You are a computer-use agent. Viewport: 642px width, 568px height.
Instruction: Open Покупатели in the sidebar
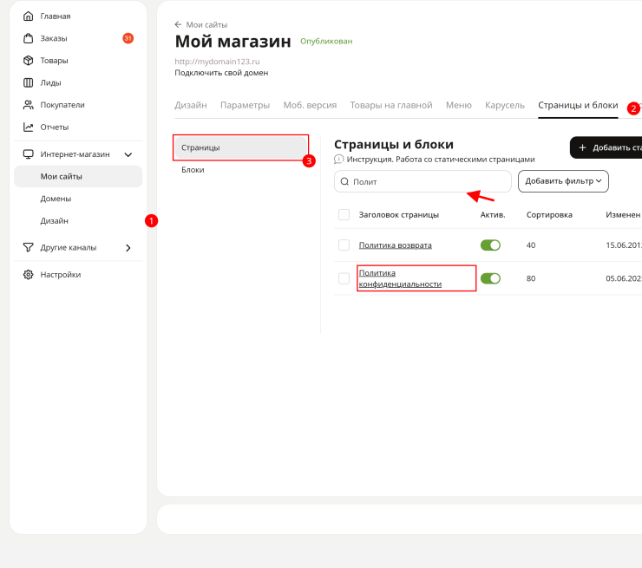[x=62, y=105]
